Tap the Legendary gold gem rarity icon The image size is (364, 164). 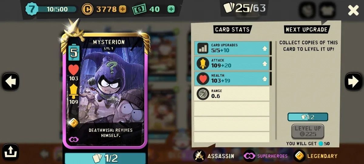(300, 156)
